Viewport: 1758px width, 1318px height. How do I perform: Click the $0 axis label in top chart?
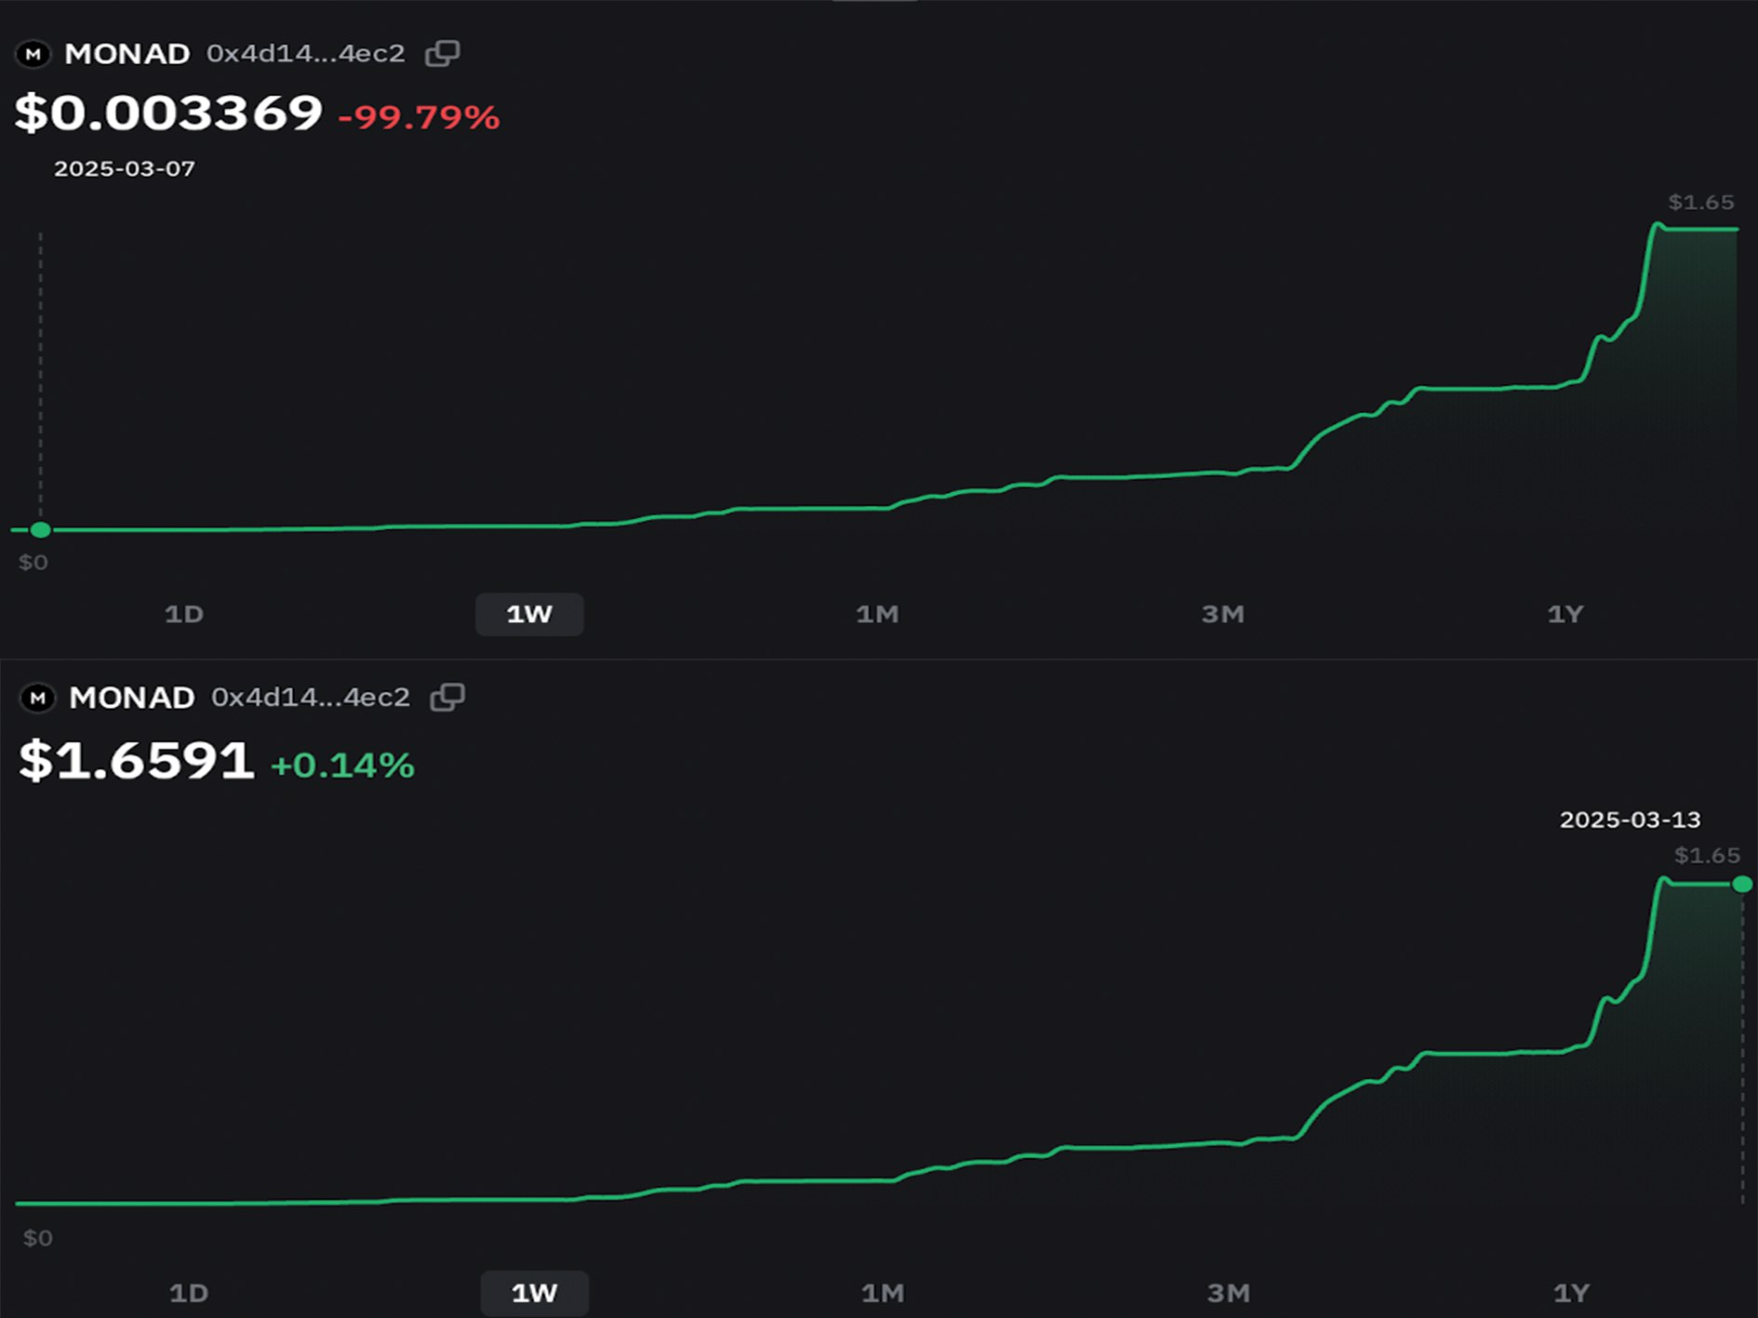[33, 563]
